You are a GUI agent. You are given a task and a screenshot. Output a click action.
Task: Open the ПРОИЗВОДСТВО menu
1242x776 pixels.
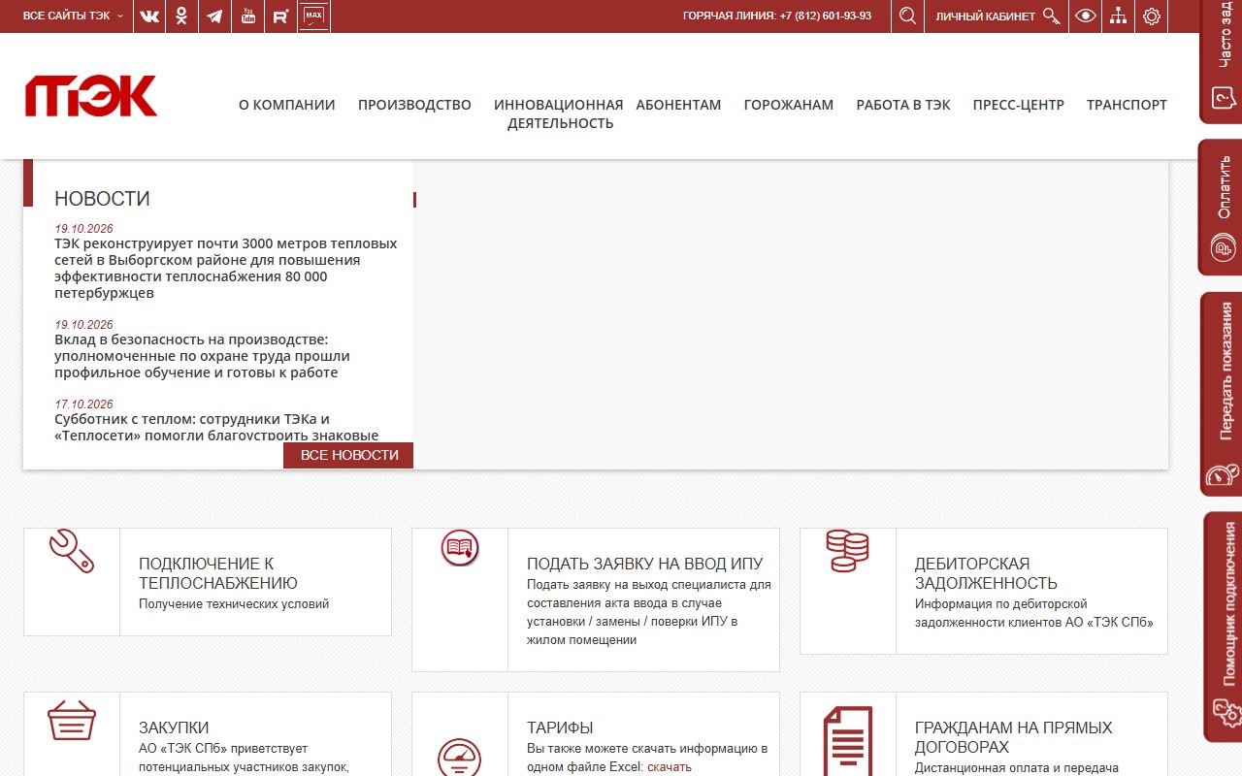coord(414,105)
